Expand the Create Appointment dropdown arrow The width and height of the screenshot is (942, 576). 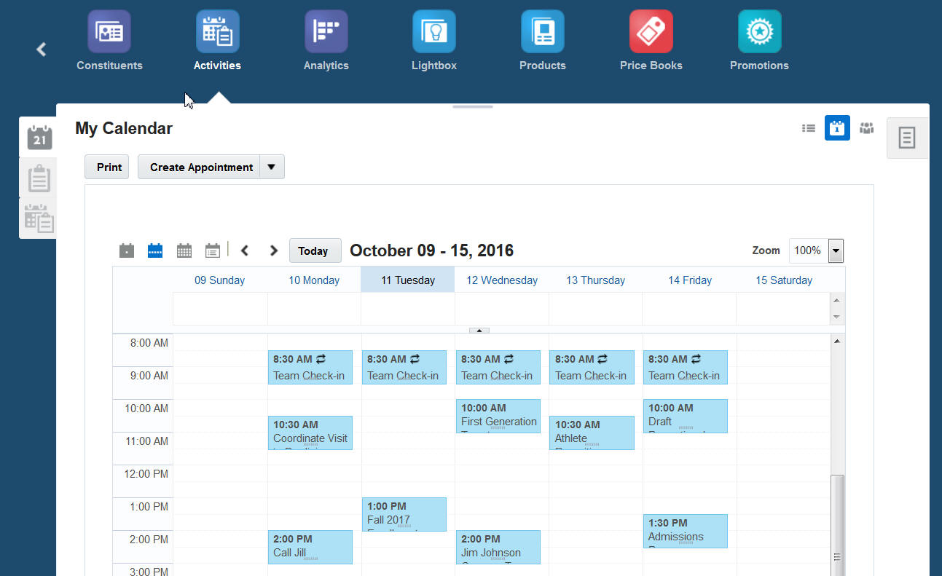(x=271, y=167)
